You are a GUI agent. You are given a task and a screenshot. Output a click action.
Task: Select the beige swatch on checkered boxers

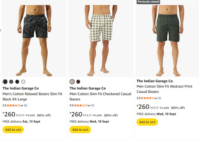click(x=72, y=82)
